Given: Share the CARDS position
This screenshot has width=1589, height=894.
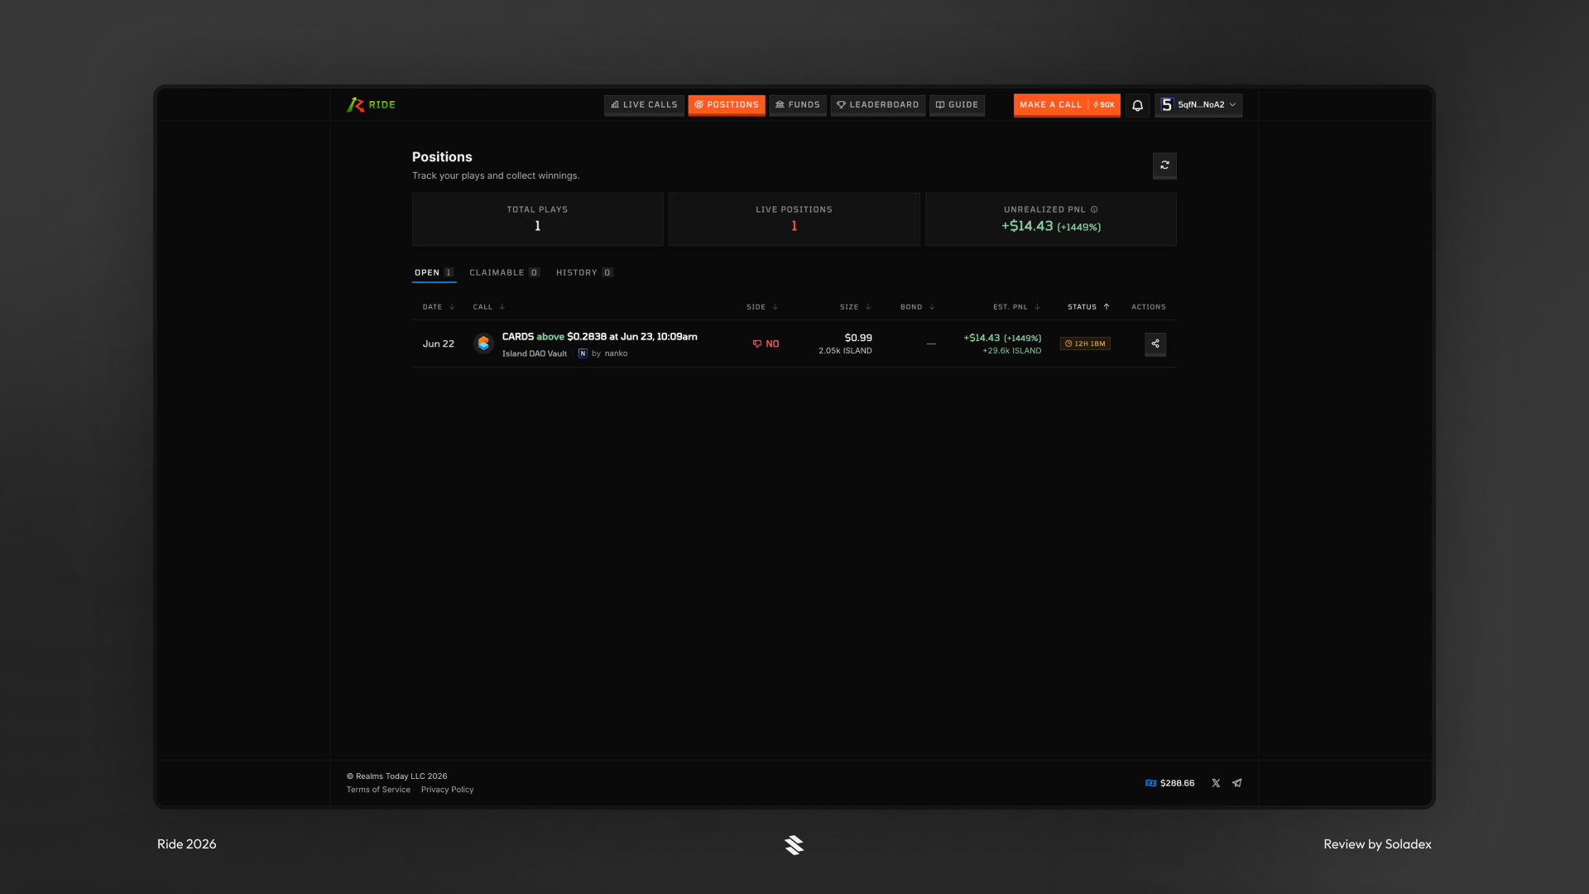Looking at the screenshot, I should (1155, 344).
